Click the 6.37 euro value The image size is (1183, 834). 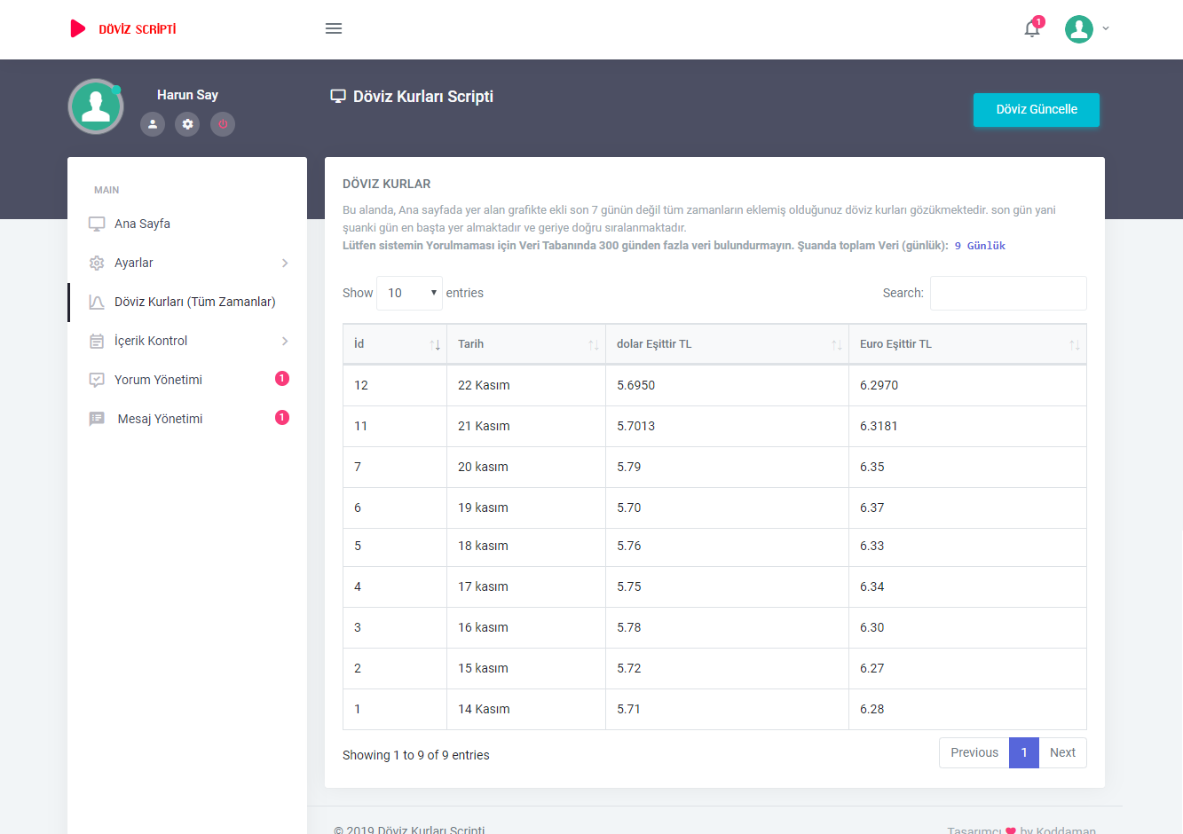pos(872,507)
